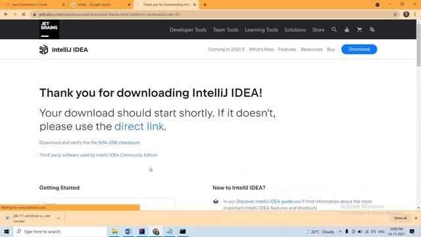
Task: Open the jdk-17 windows exe download item
Action: [32, 218]
